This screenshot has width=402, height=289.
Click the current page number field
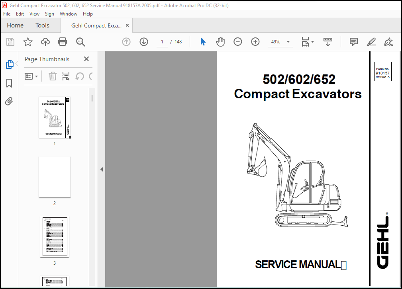(162, 42)
